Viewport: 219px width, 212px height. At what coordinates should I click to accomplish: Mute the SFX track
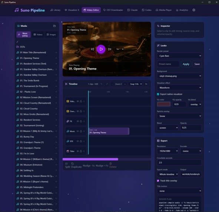[x=78, y=141]
